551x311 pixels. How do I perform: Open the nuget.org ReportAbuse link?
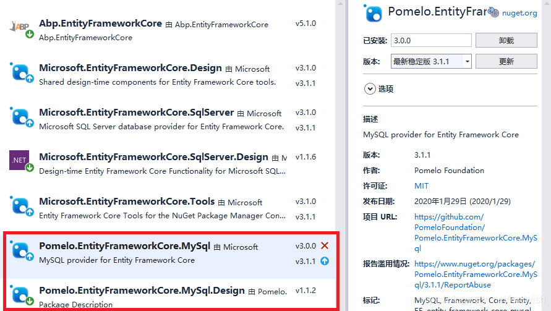pyautogui.click(x=476, y=275)
